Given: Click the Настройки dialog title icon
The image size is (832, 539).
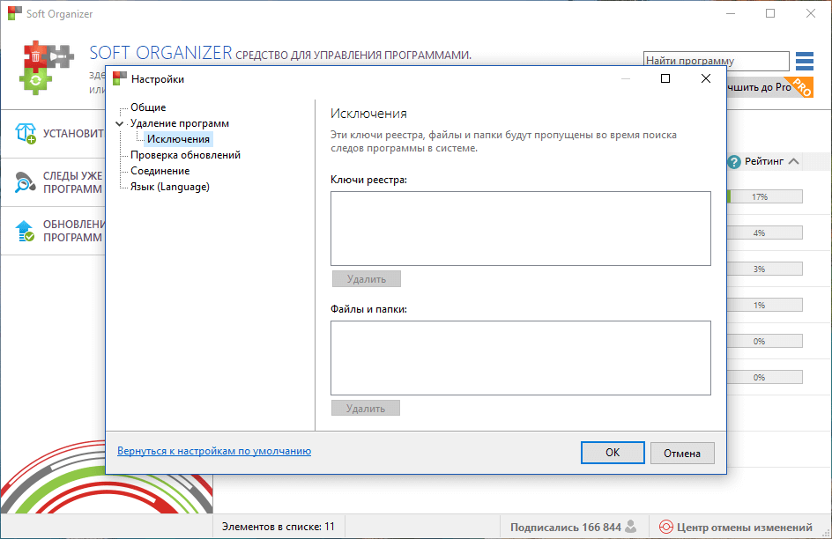Looking at the screenshot, I should [x=120, y=78].
